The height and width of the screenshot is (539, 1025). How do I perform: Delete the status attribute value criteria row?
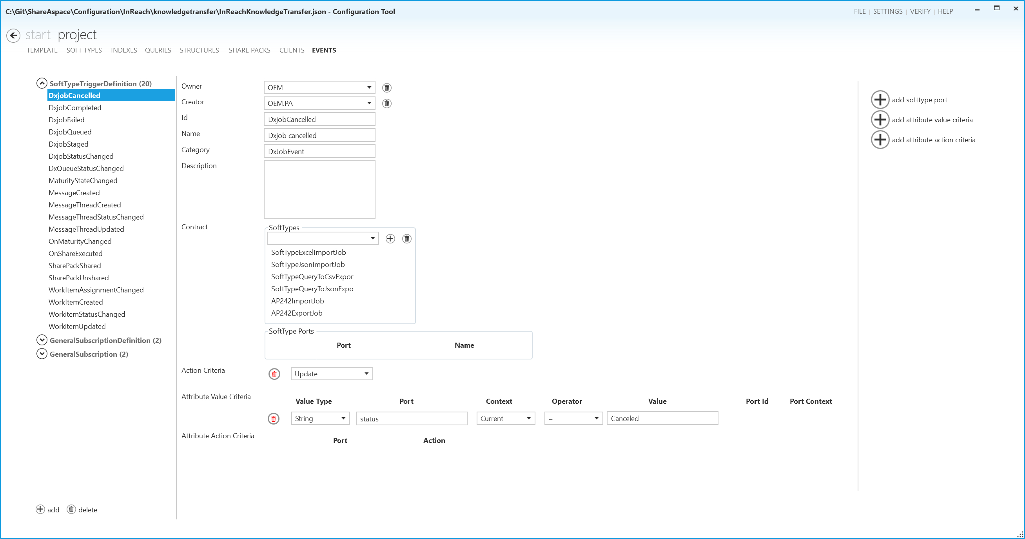coord(273,419)
